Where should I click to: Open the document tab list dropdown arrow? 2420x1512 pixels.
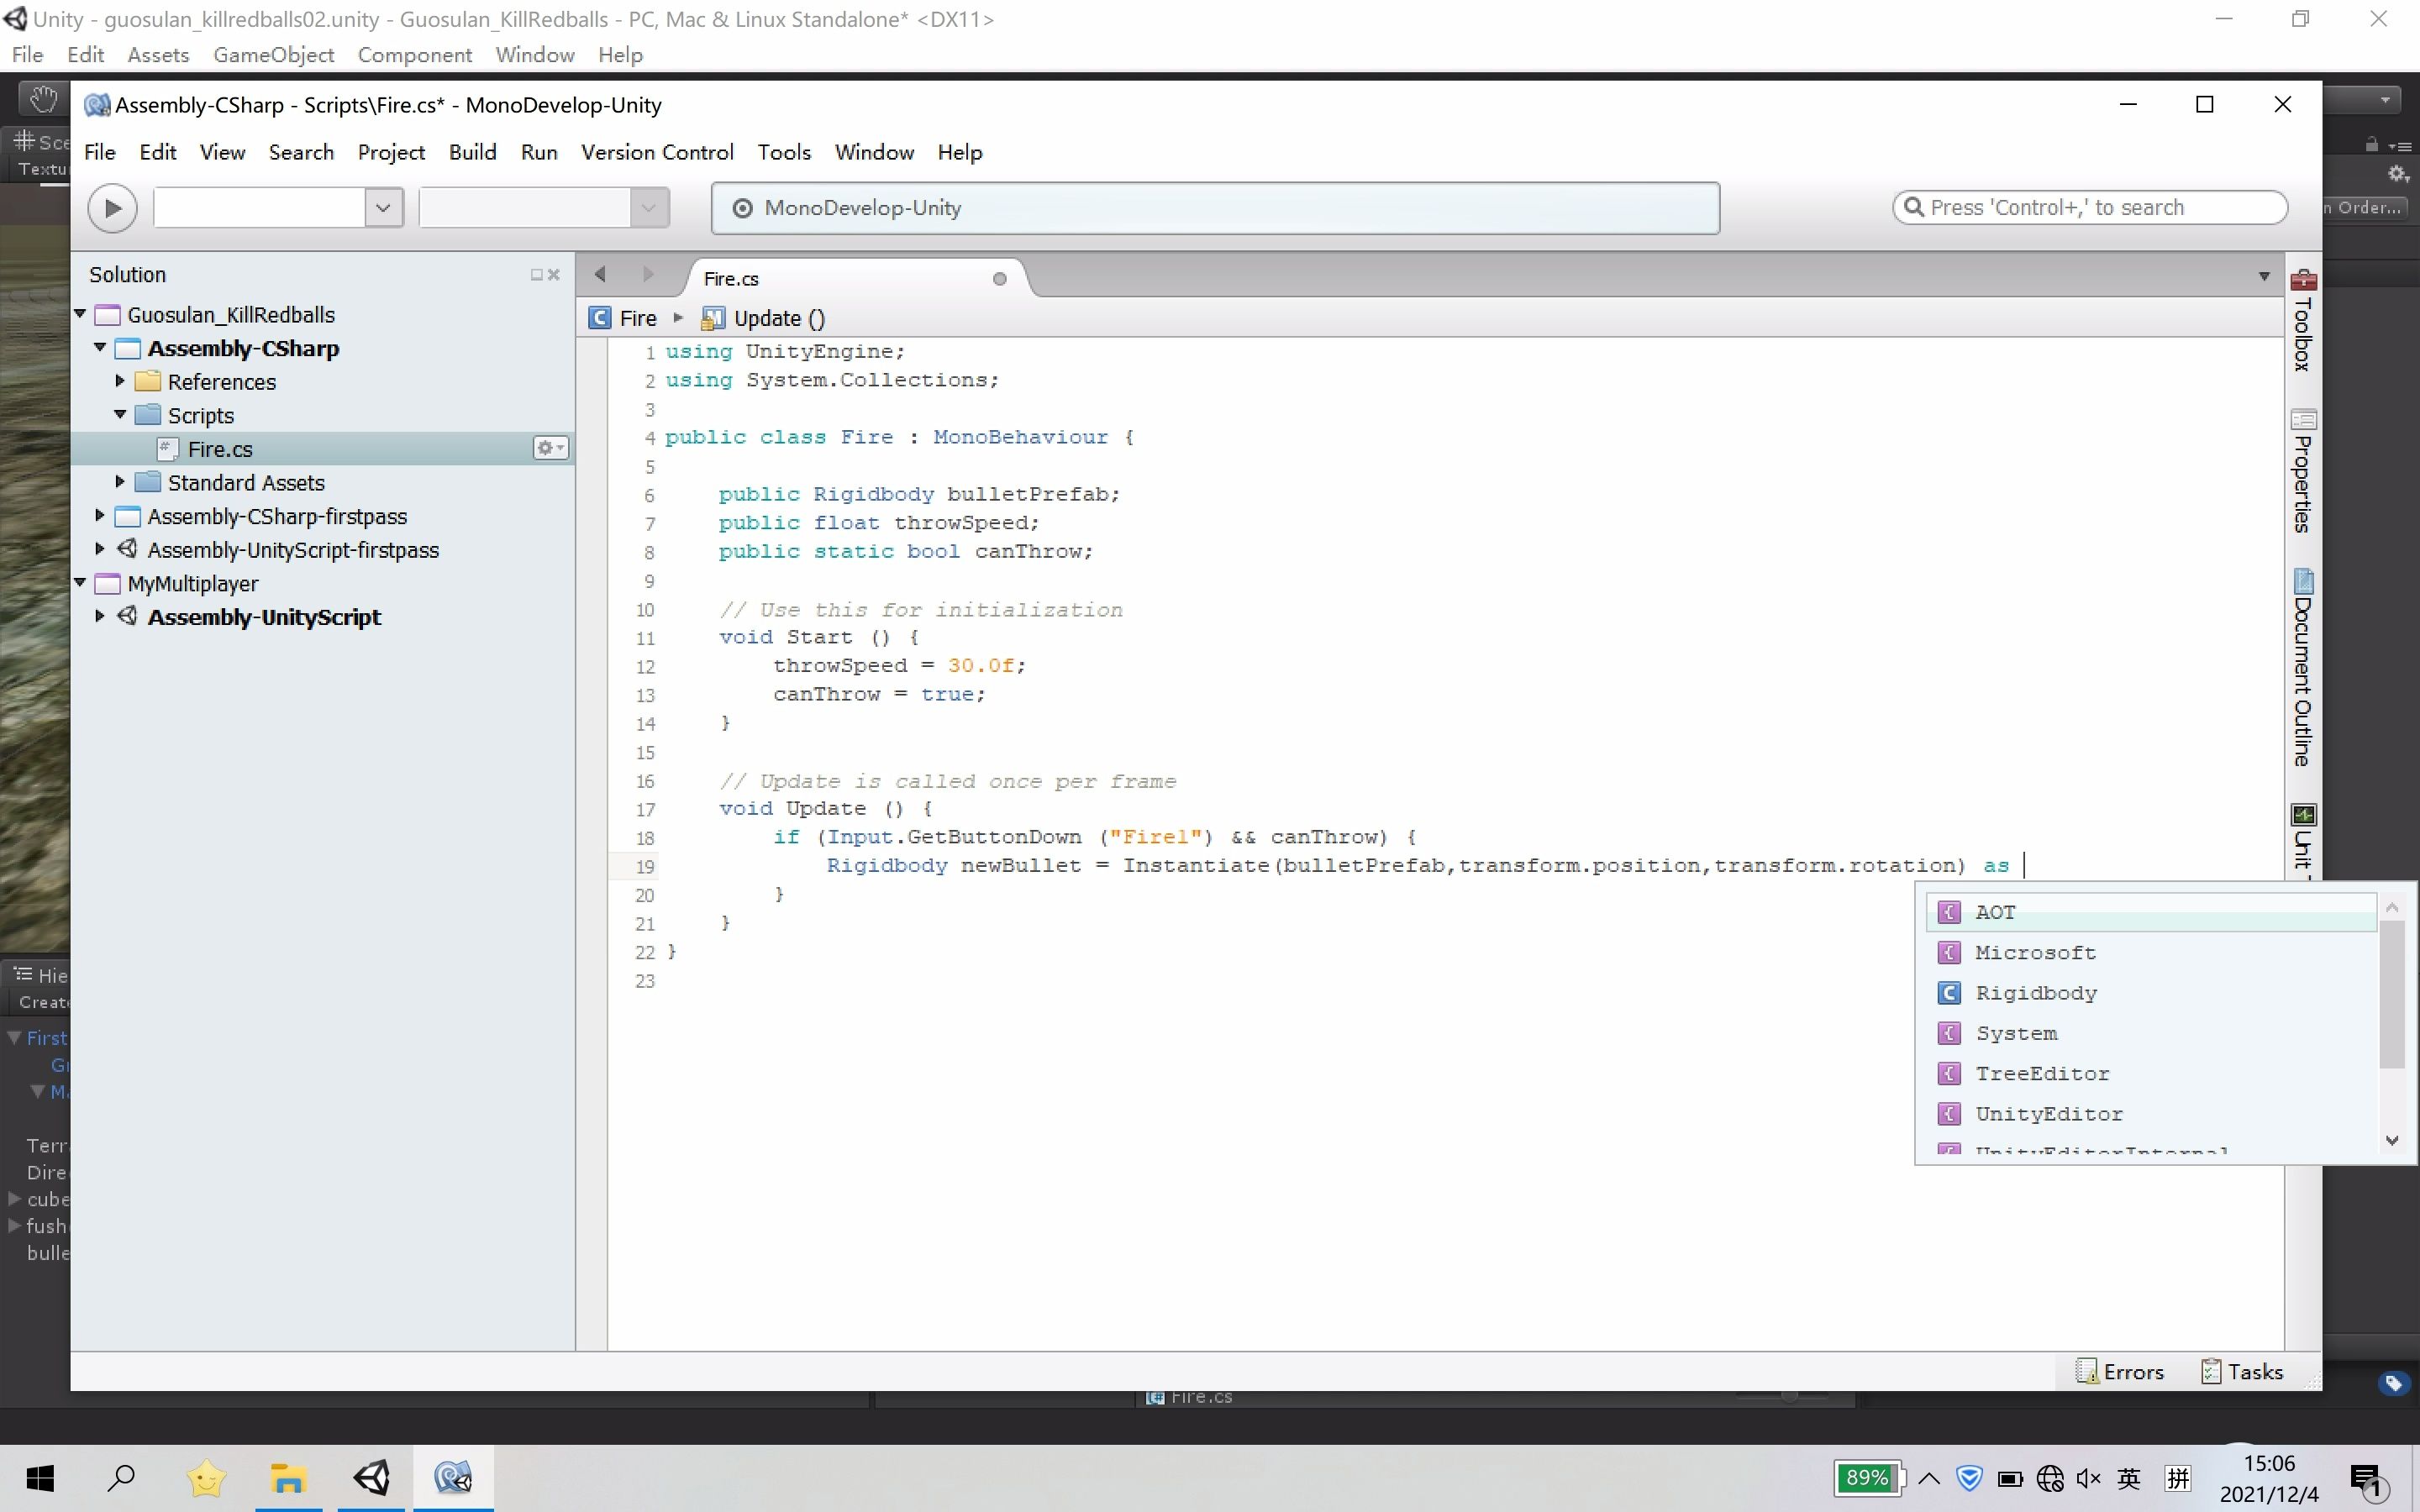pyautogui.click(x=2264, y=277)
